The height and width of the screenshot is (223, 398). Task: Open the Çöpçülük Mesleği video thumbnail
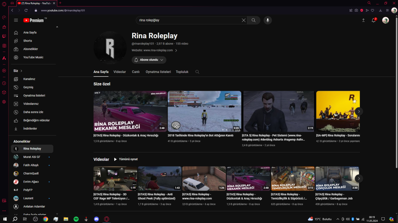click(337, 178)
